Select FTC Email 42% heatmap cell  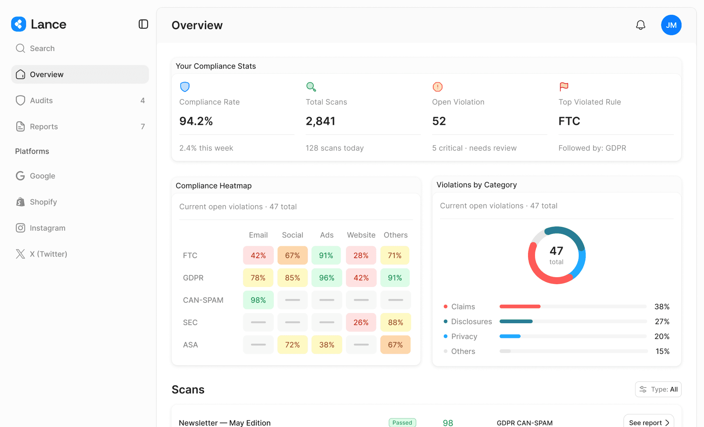[258, 255]
